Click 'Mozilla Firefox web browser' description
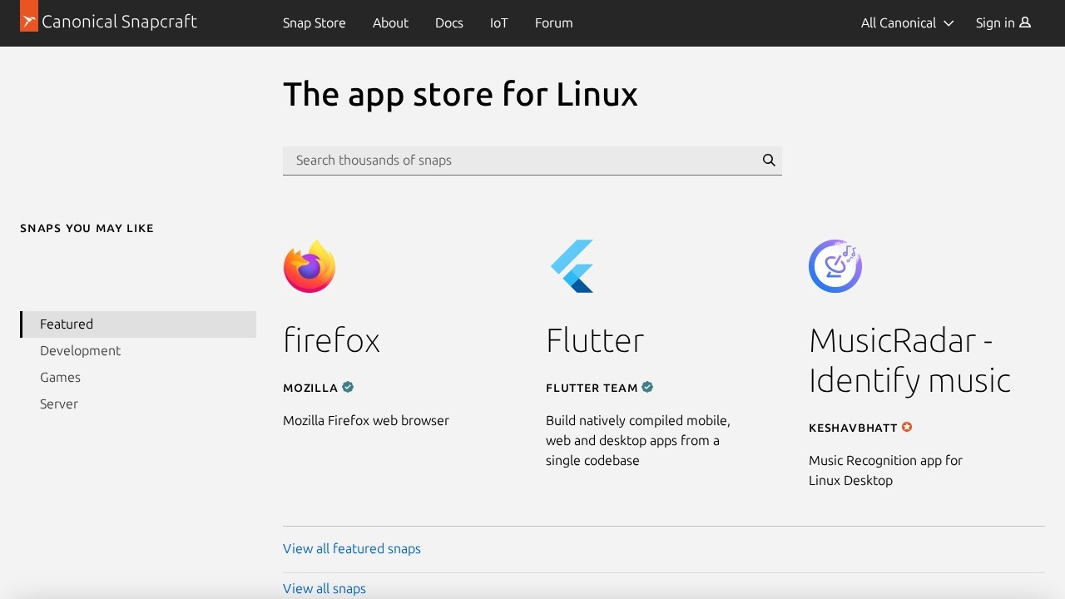 (366, 421)
